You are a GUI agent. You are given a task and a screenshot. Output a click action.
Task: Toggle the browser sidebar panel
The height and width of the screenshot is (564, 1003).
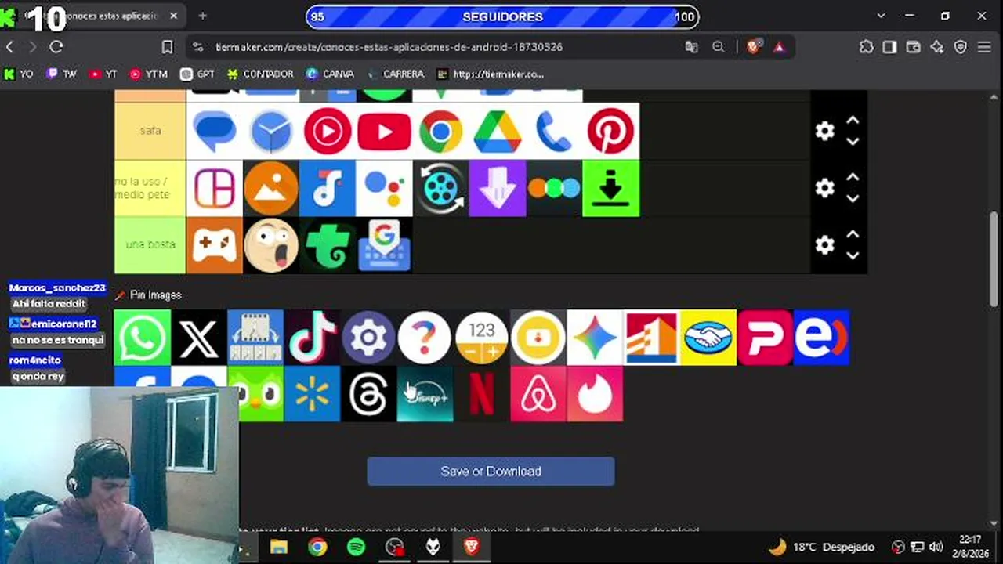click(x=889, y=47)
